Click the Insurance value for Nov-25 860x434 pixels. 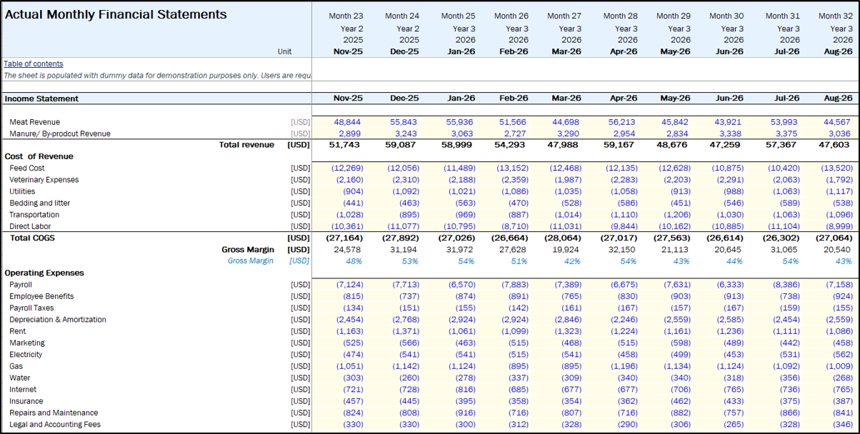click(x=349, y=401)
